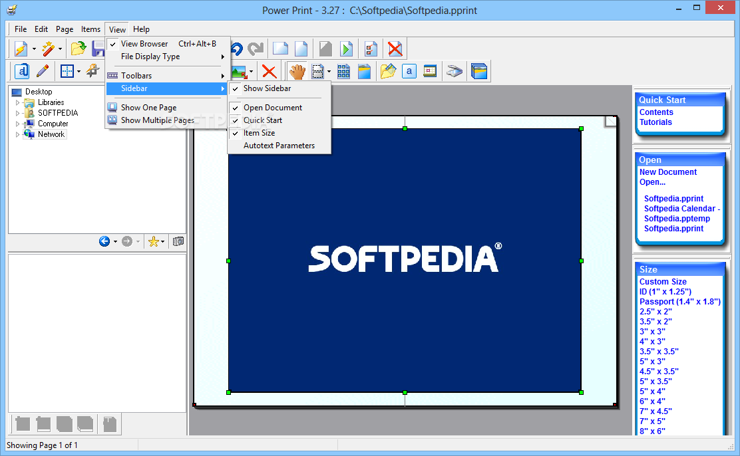
Task: Select the text 'a' tool icon
Action: [22, 71]
